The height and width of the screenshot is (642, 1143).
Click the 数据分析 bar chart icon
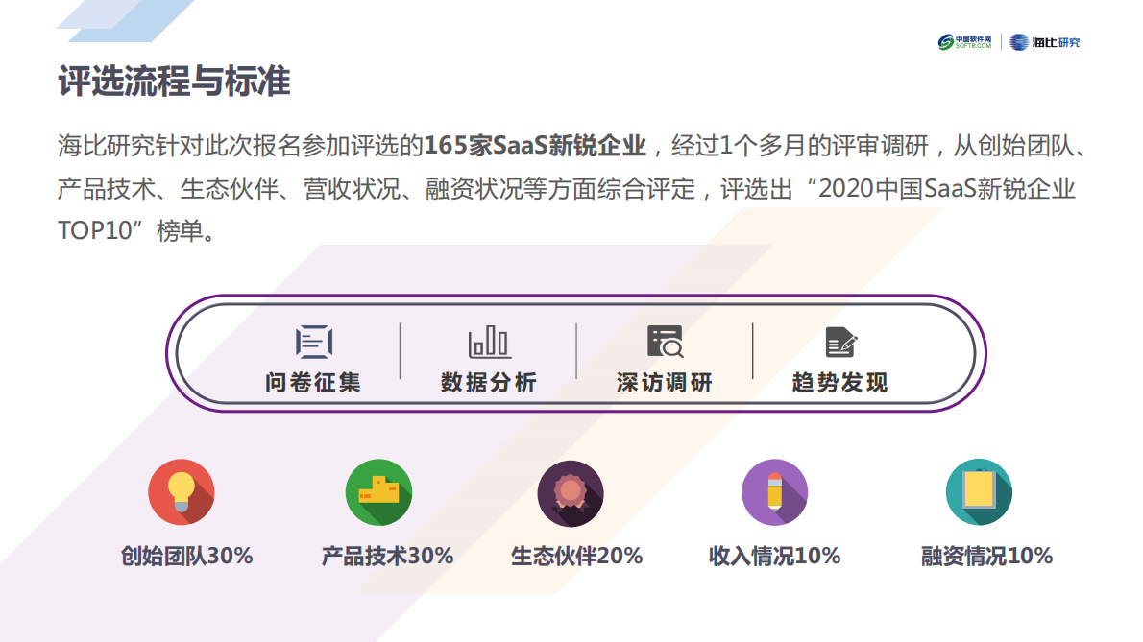coord(488,341)
